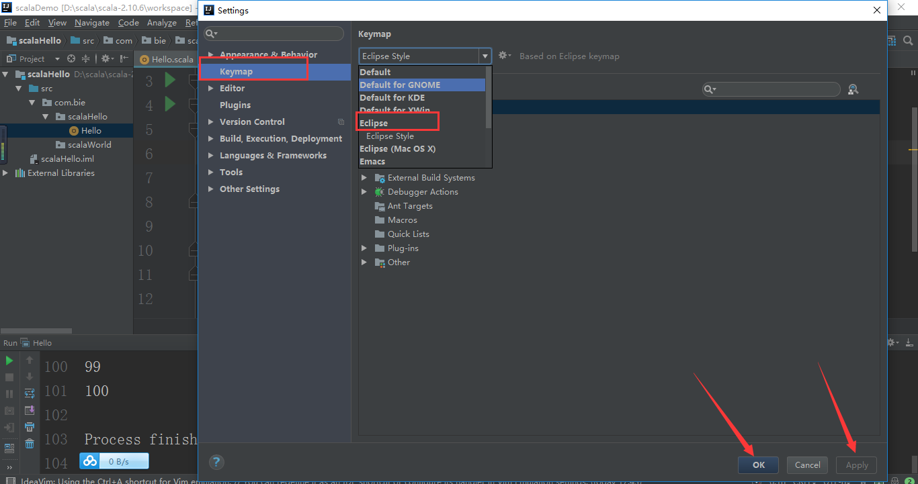Expand the Plug-ins tree node
Screen dimensions: 918x484
click(x=364, y=248)
